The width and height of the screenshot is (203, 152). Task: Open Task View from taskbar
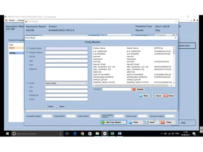67,134
